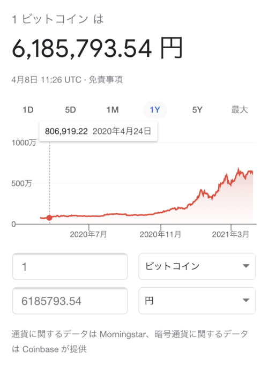Viewport: 268px width, 366px height.
Task: Click the arrow icon beside 円
Action: (246, 300)
